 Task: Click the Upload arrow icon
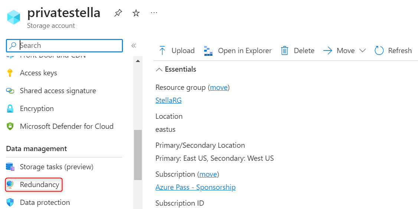point(162,50)
